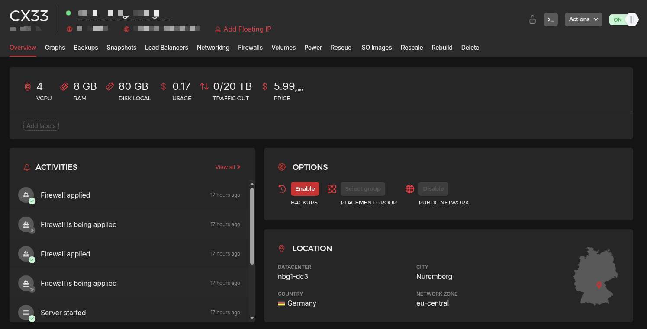Toggle the server power ON switch
647x329 pixels.
(623, 19)
